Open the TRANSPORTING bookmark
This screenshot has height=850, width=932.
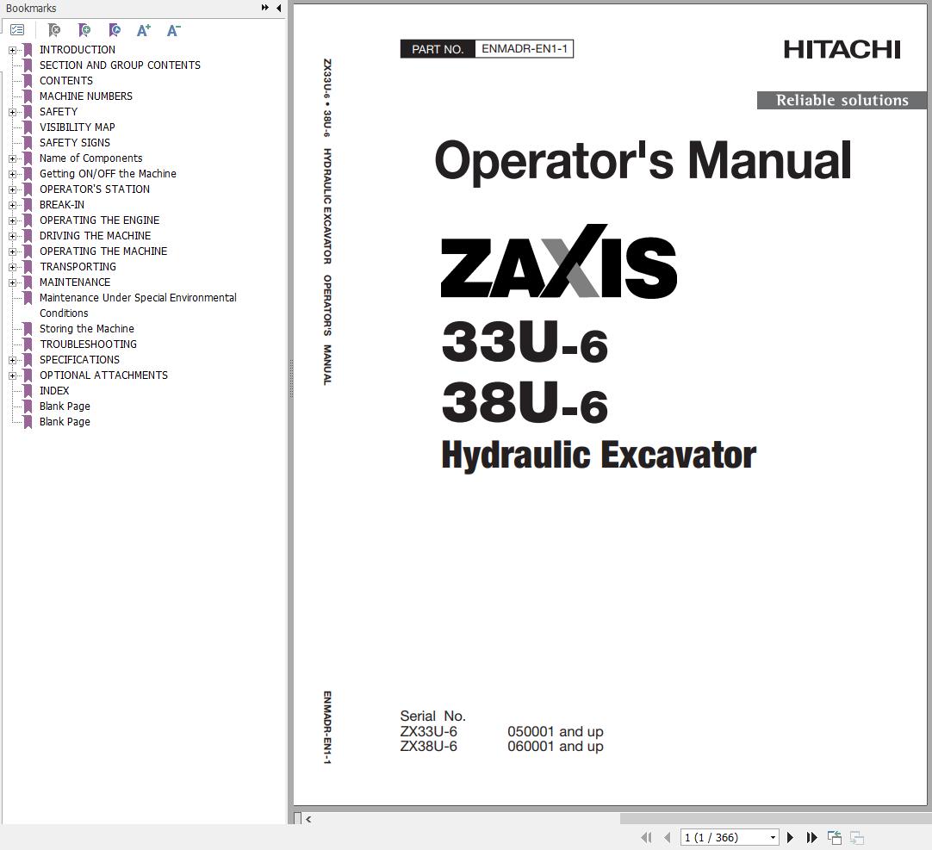78,266
